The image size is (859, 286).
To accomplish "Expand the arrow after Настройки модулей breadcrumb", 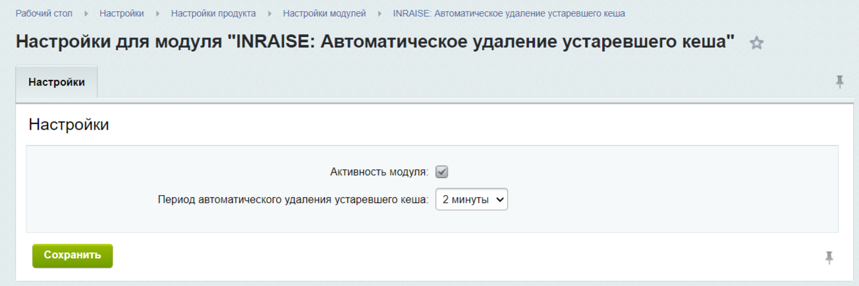I will (x=379, y=14).
